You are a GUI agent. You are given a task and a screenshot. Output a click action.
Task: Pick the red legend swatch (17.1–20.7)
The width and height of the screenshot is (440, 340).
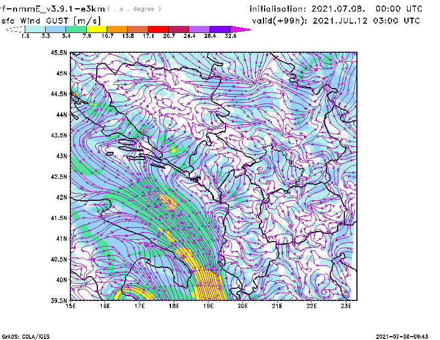point(158,29)
